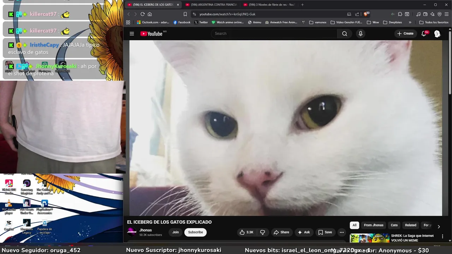
Task: Reload the current page
Action: (143, 14)
